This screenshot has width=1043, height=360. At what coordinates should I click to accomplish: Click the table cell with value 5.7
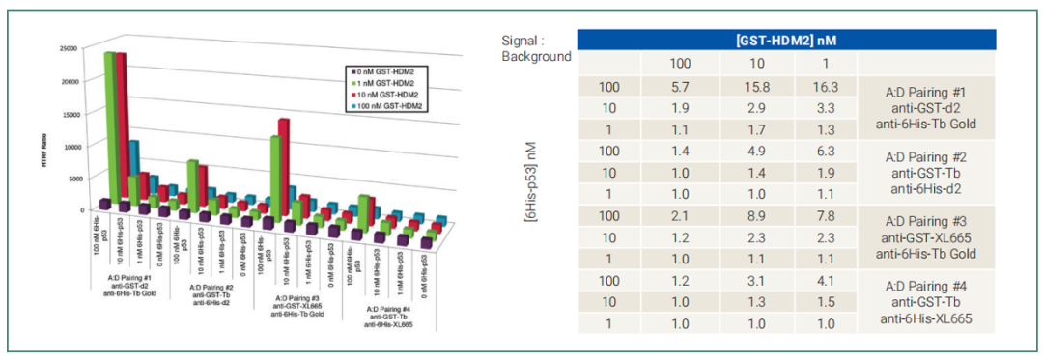pos(681,86)
